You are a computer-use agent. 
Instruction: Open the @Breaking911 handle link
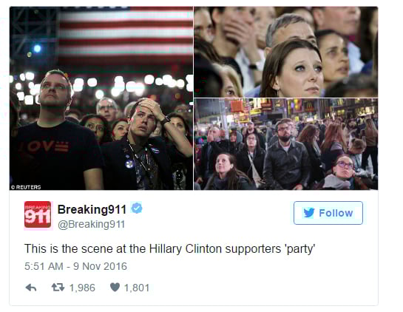[91, 224]
